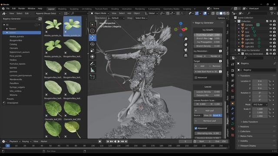
Task: Open the Object Mode dropdown
Action: tap(100, 13)
